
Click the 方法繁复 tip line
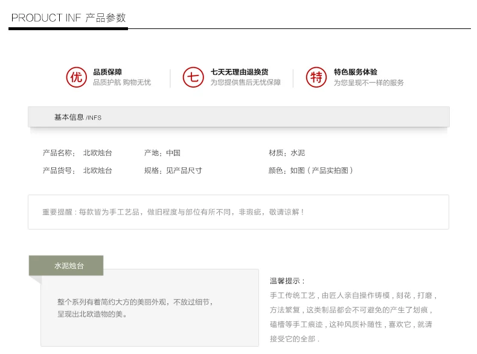(351, 310)
